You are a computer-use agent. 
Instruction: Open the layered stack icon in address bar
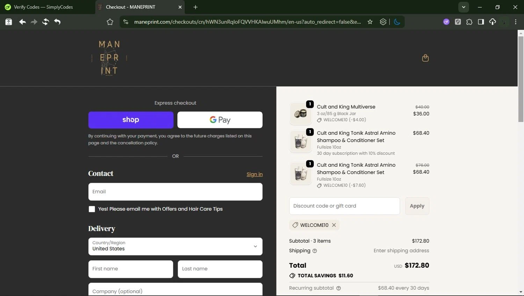click(383, 22)
